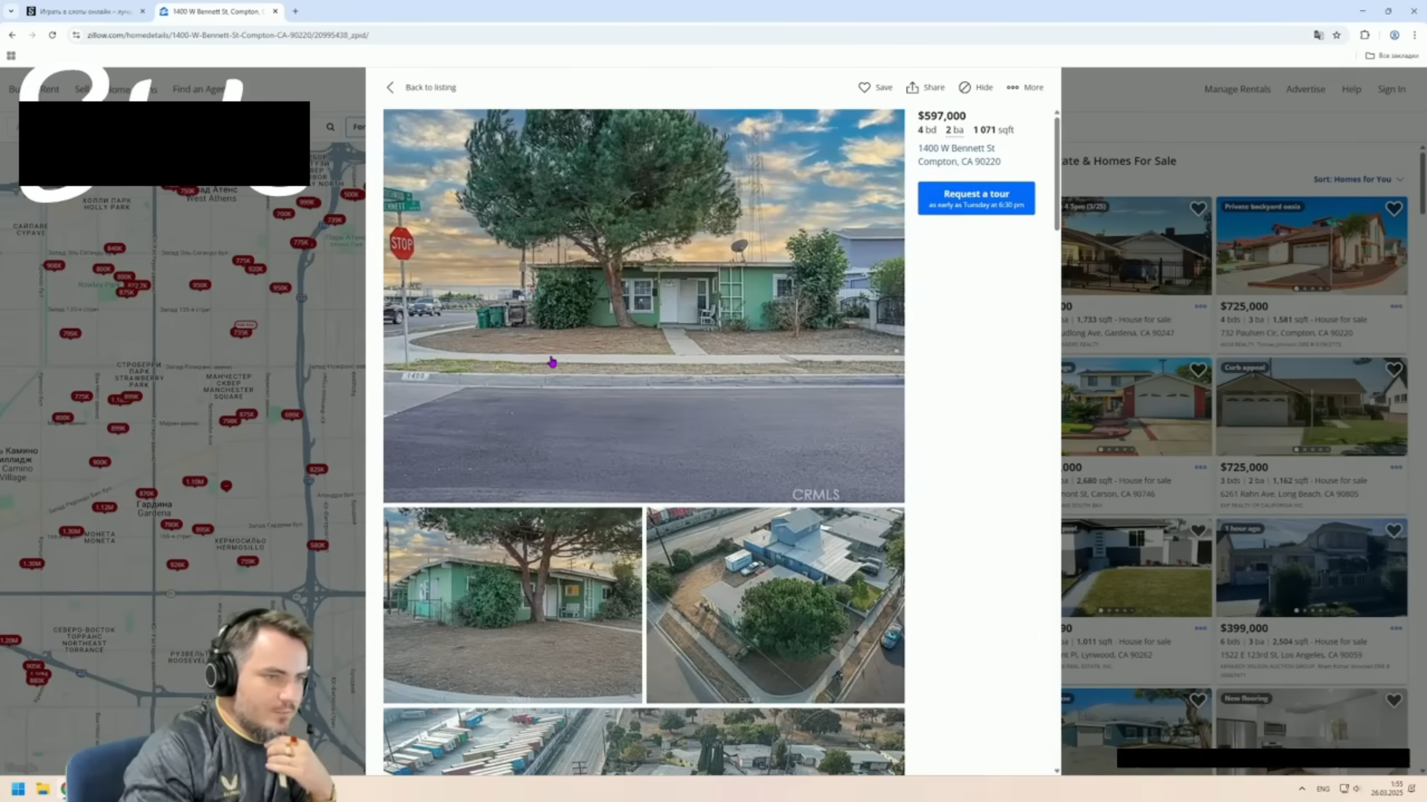Select the 1.12M map price marker
The height and width of the screenshot is (802, 1427).
[x=104, y=507]
